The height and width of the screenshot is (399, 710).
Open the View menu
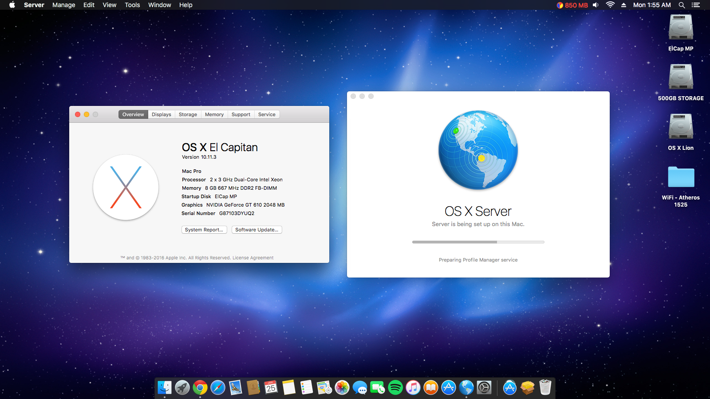click(x=110, y=5)
